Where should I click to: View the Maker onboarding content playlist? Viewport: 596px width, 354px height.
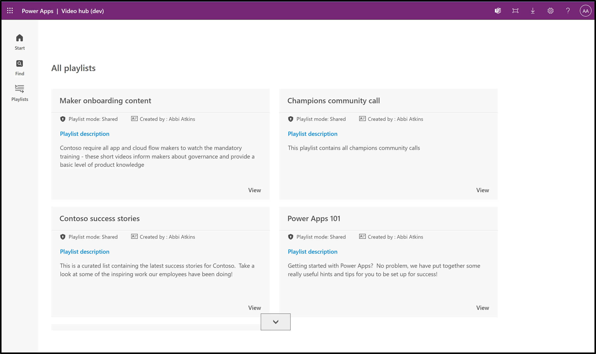(254, 190)
